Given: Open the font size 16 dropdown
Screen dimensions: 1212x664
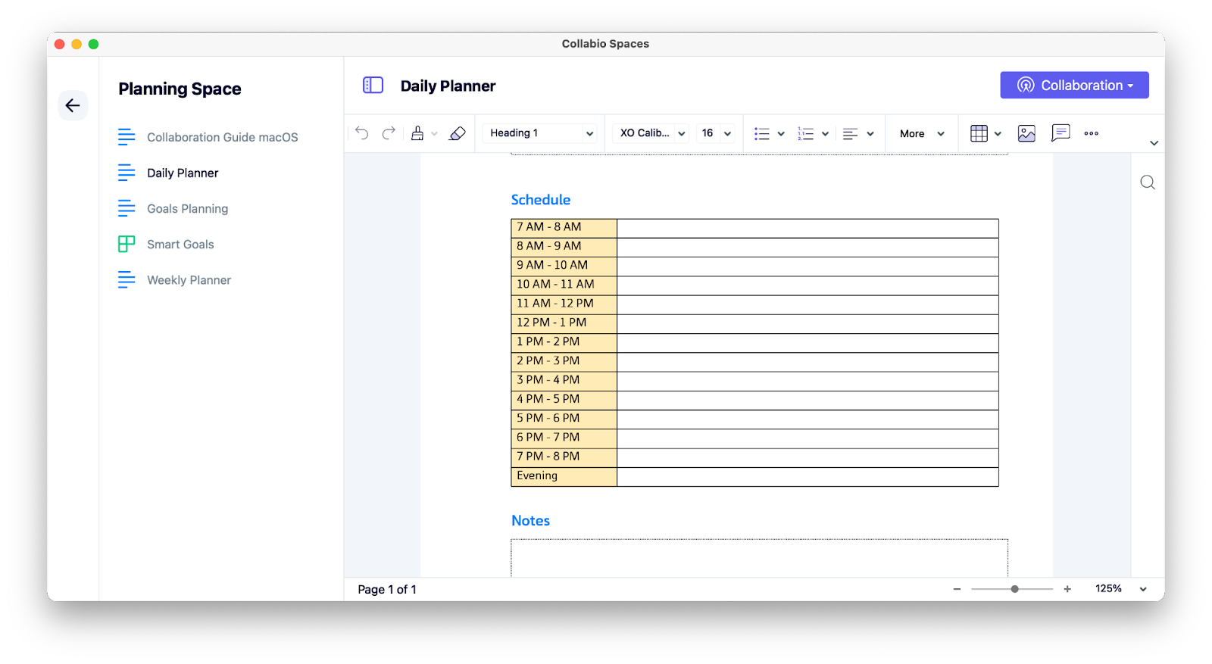Looking at the screenshot, I should click(717, 133).
